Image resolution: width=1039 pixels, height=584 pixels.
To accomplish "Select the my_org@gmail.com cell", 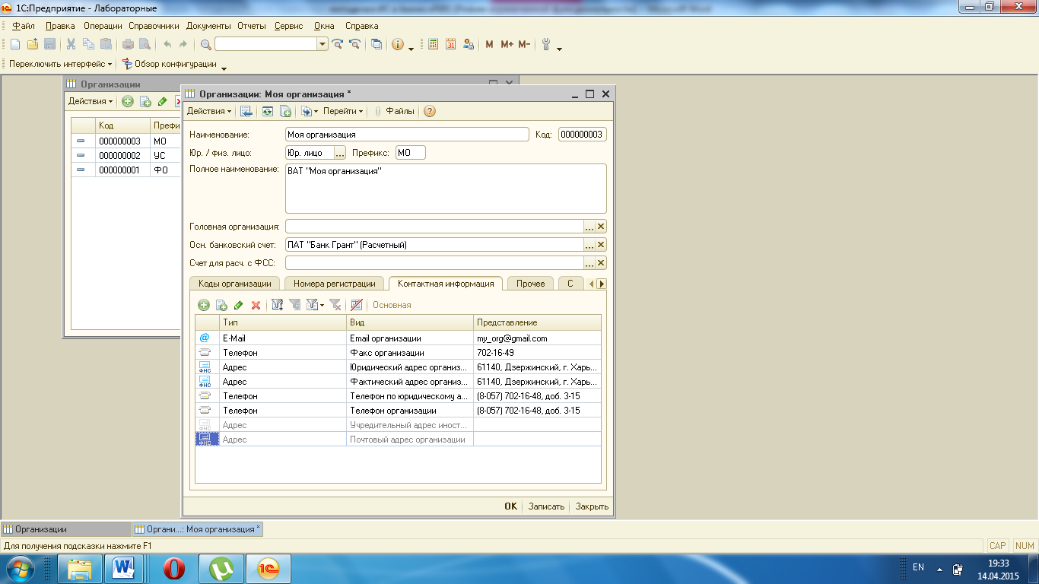I will [x=537, y=338].
